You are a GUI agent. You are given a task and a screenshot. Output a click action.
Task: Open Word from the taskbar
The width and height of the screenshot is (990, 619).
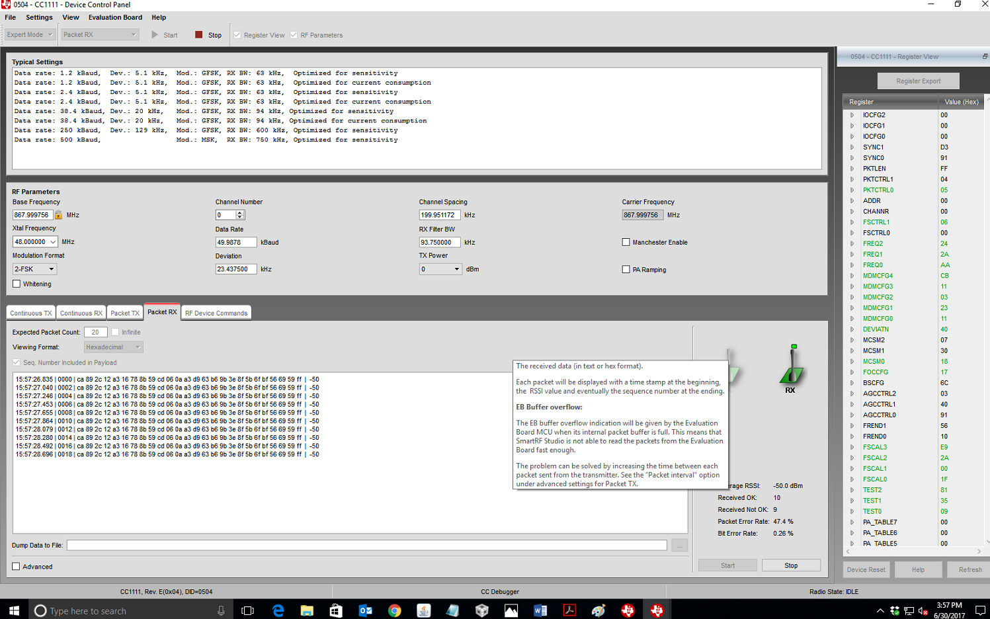540,610
